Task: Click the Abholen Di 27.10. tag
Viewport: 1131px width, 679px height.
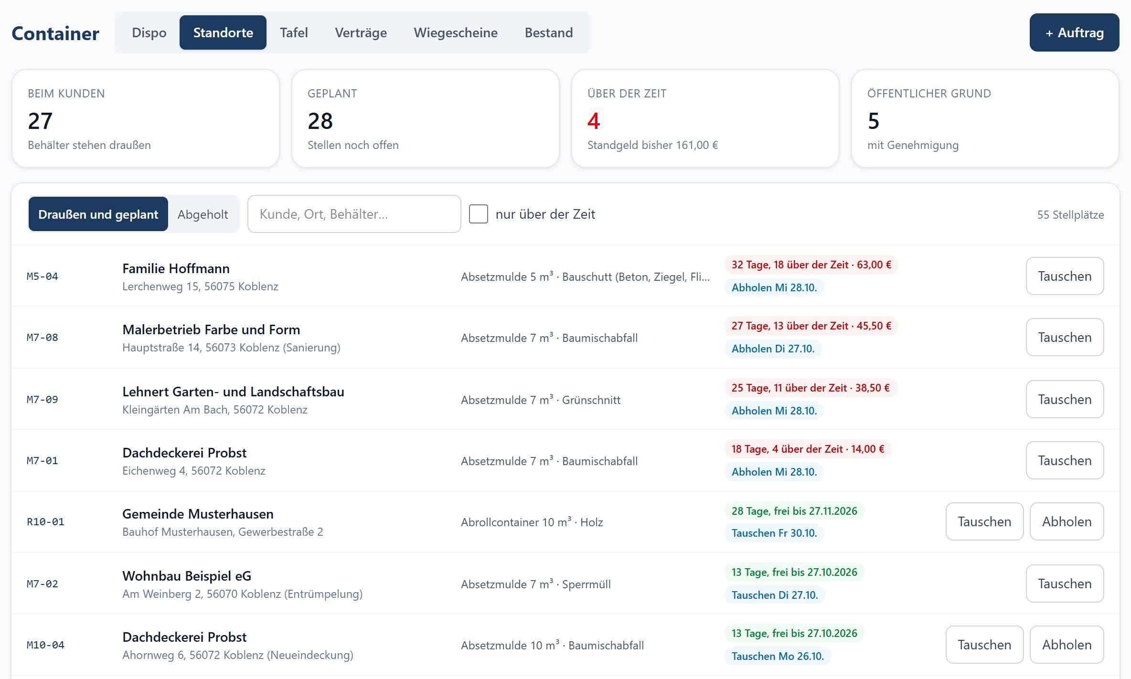Action: click(x=773, y=349)
